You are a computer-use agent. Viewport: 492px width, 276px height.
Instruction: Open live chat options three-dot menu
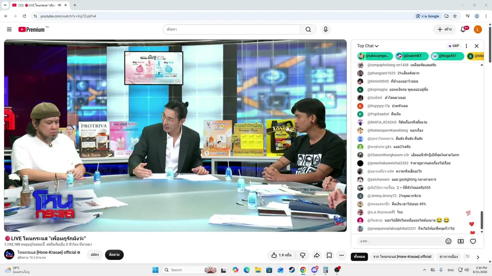coord(467,46)
